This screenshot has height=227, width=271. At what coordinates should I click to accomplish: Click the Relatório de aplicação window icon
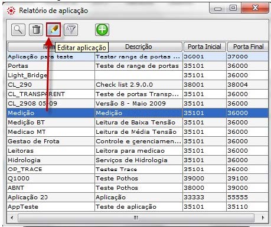point(11,11)
